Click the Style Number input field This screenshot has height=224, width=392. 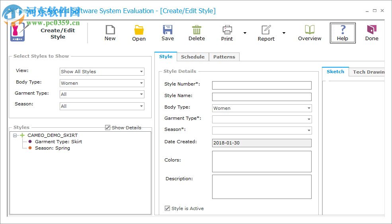pyautogui.click(x=261, y=85)
